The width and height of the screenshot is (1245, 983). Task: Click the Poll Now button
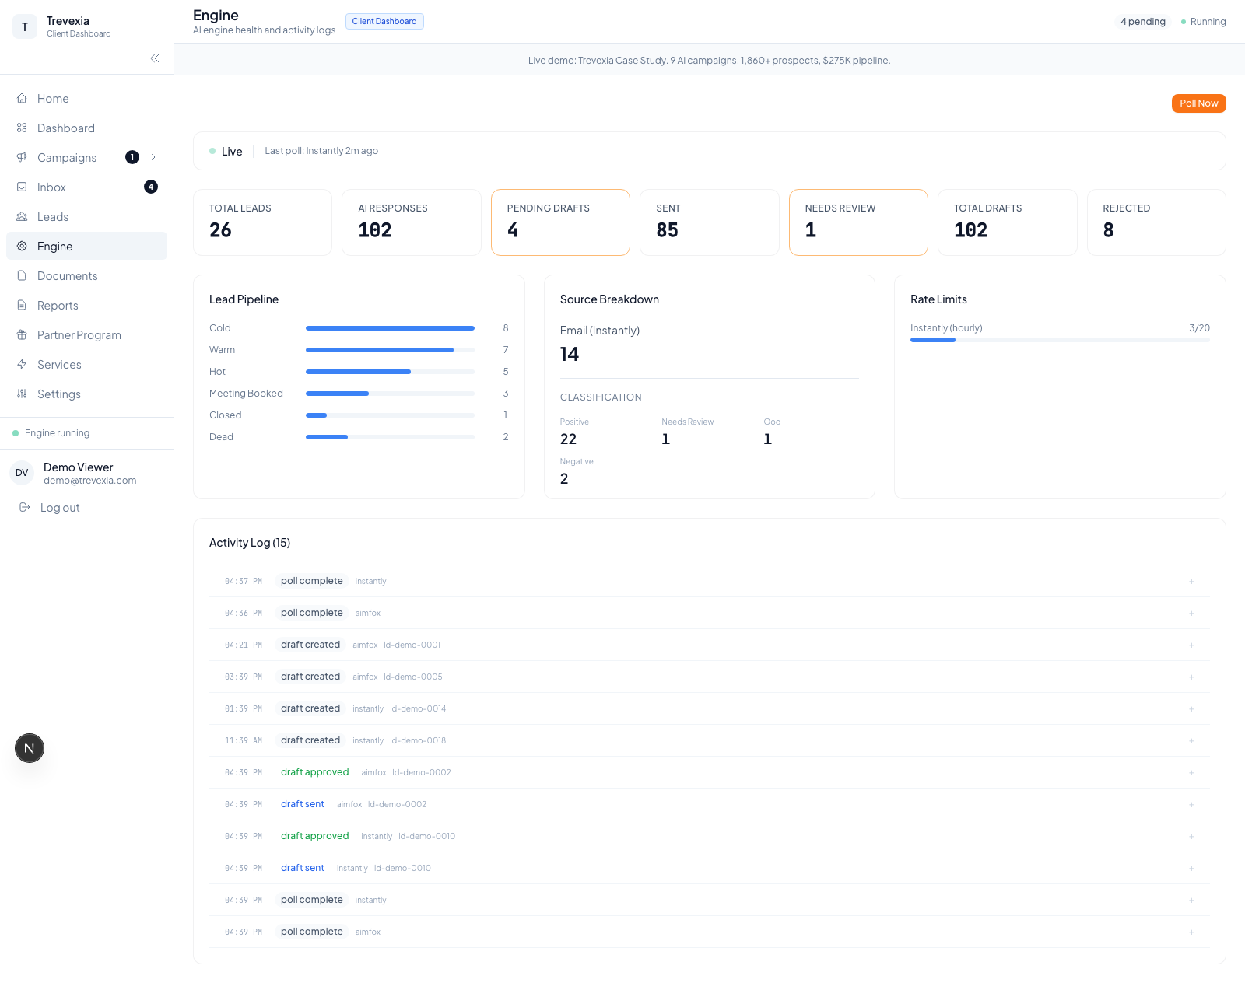1198,103
